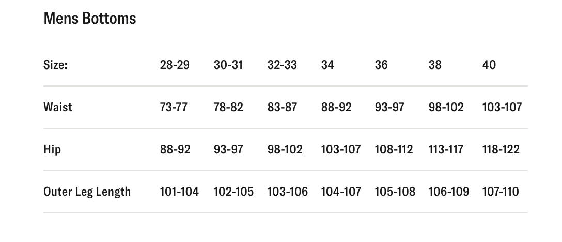Click size 40 column header

click(x=489, y=65)
